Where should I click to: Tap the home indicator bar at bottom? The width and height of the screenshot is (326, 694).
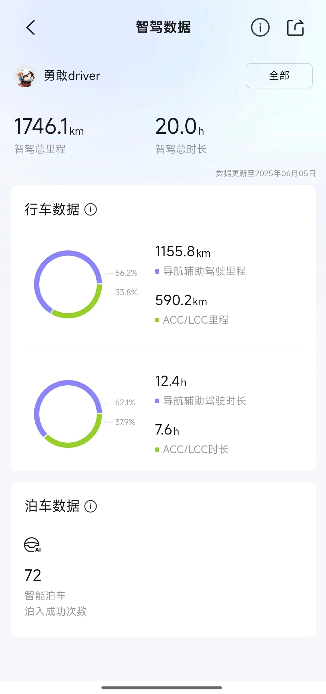point(162,688)
